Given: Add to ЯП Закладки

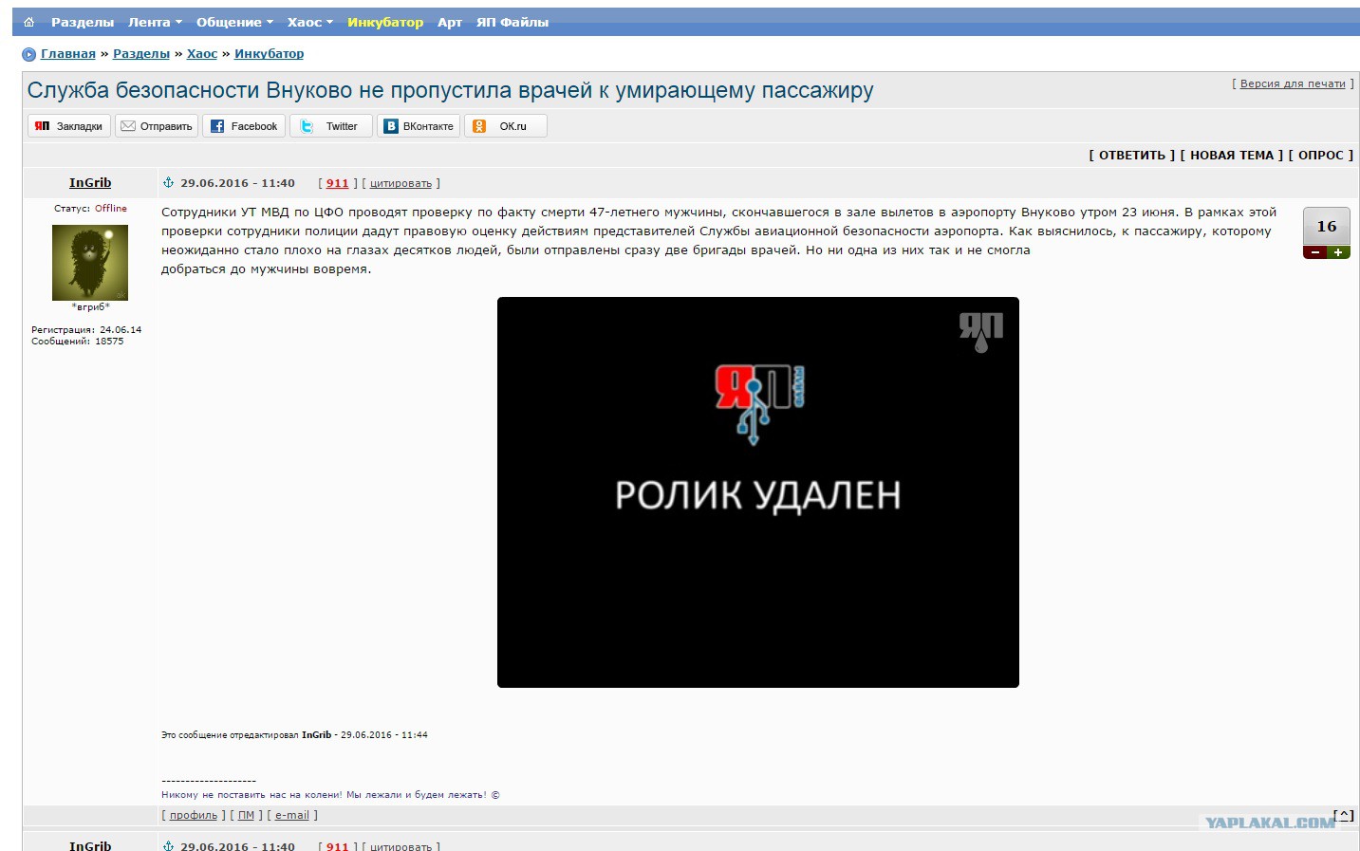Looking at the screenshot, I should point(69,126).
